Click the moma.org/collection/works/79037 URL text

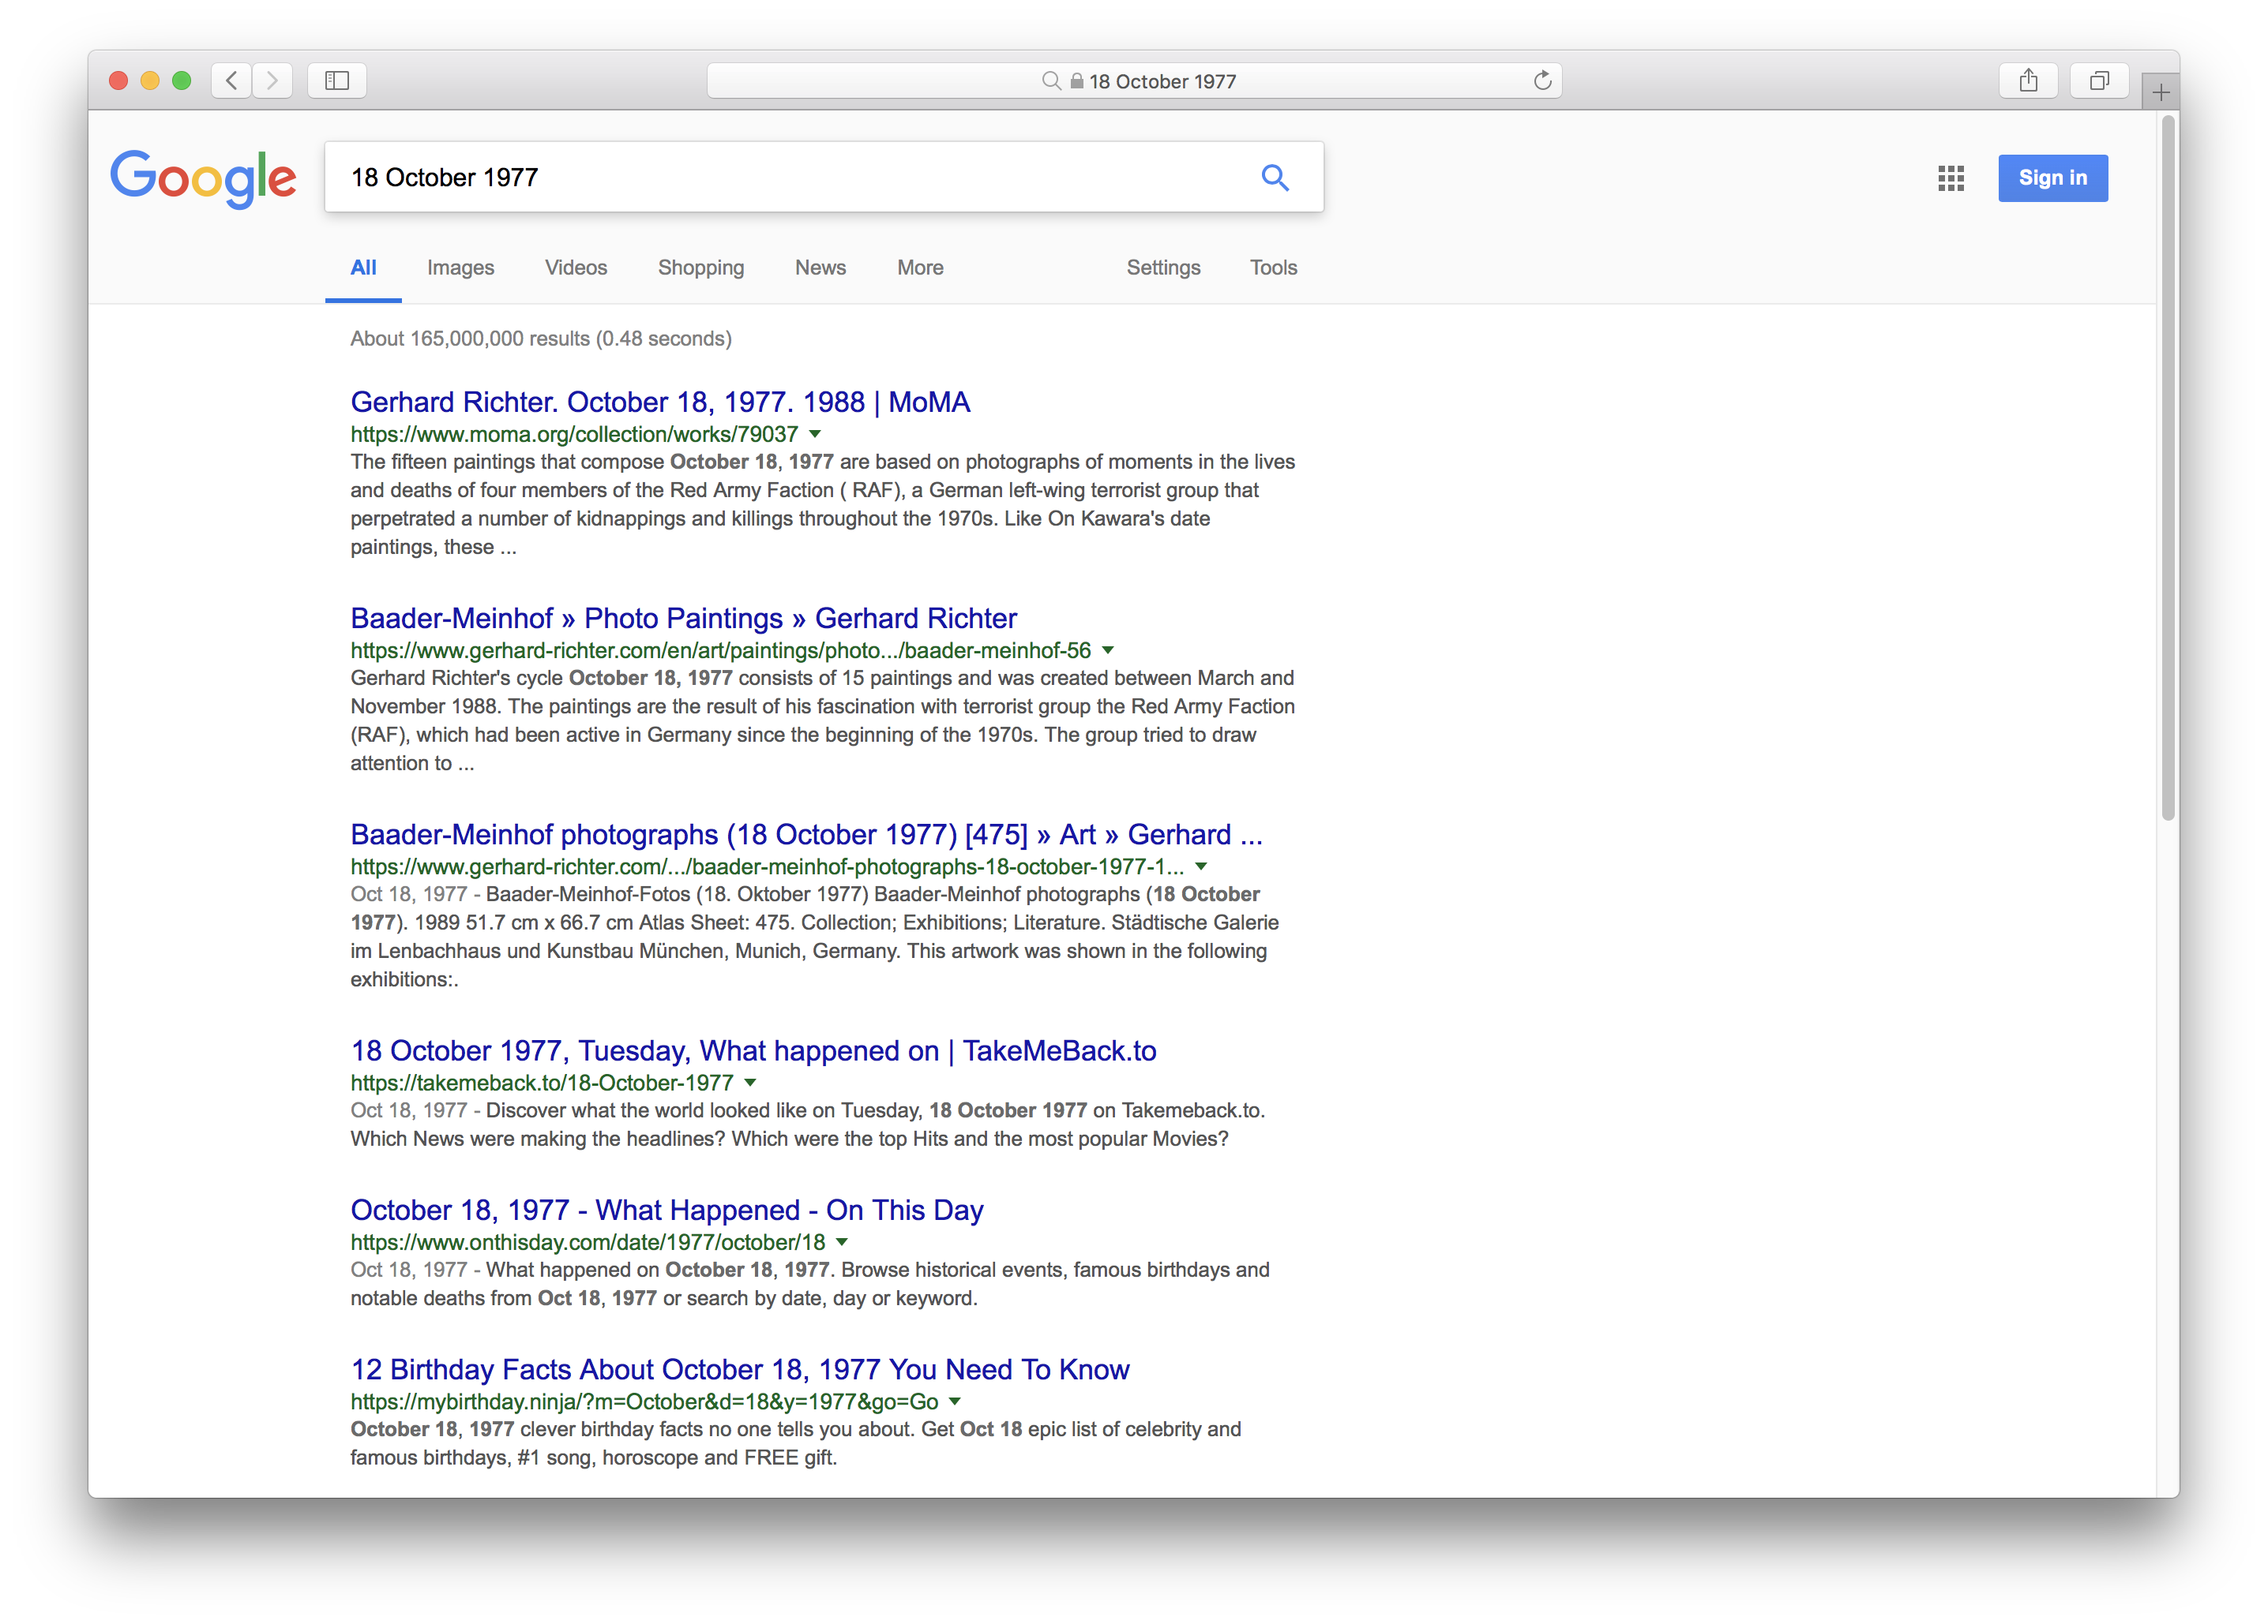(x=574, y=434)
